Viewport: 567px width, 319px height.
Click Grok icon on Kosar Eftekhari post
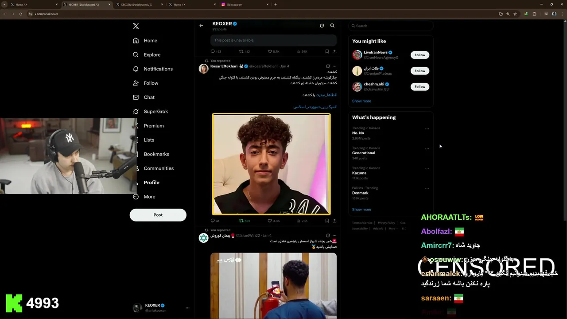point(328,66)
